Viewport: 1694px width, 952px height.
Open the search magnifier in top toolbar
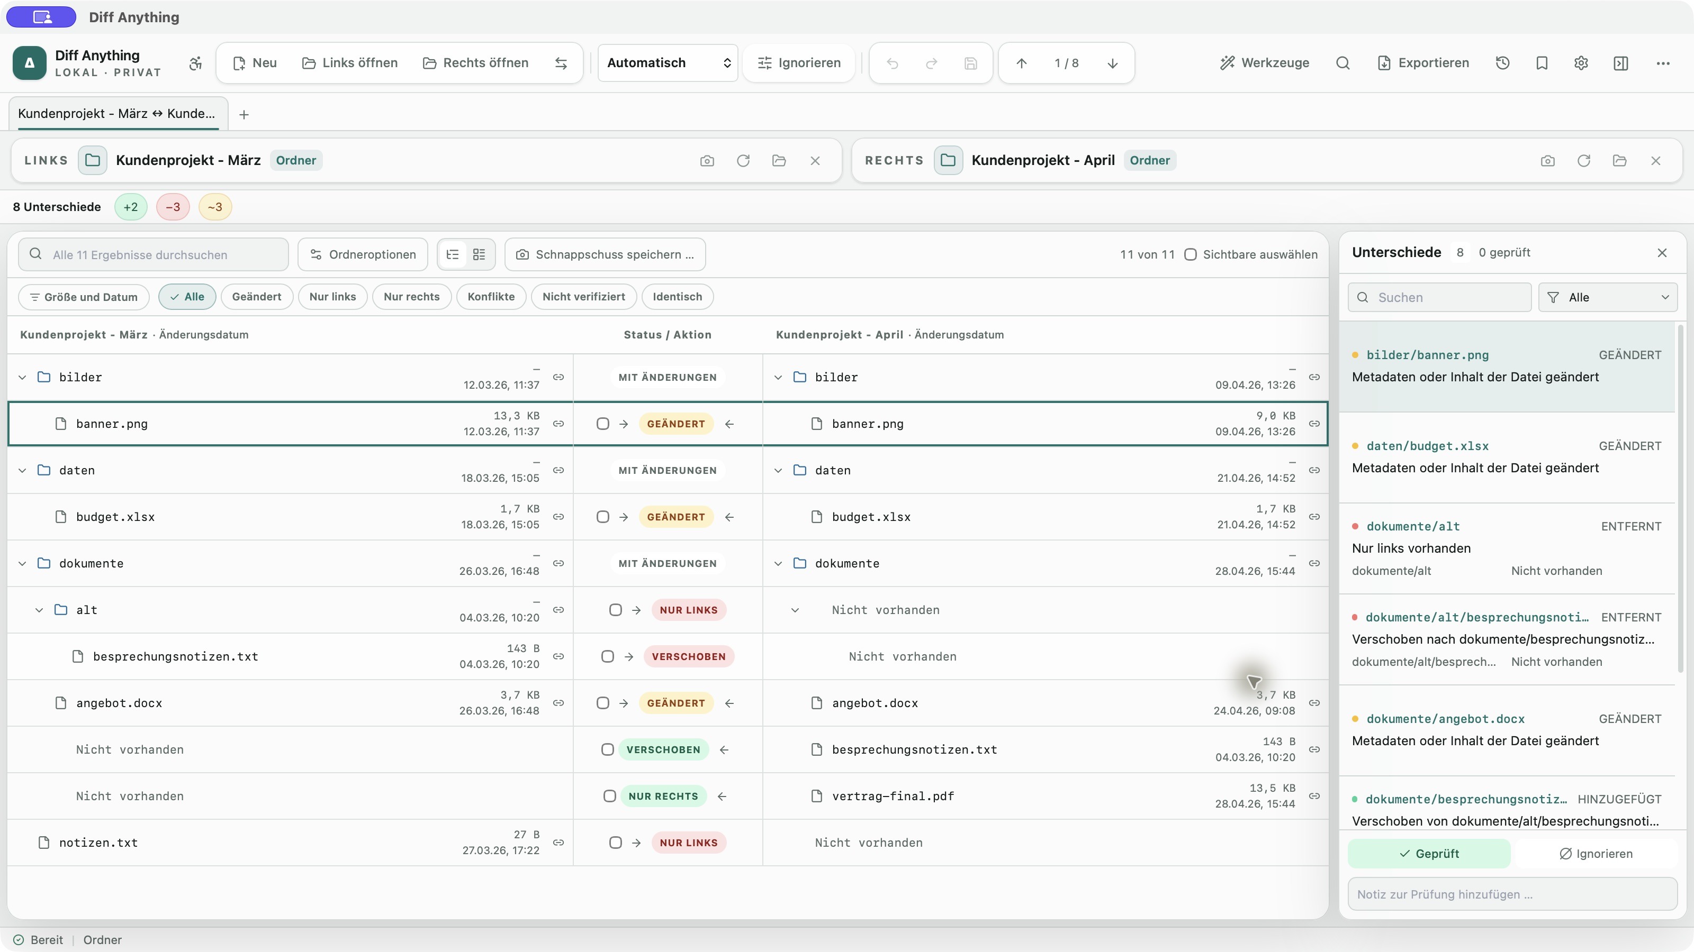pos(1343,63)
